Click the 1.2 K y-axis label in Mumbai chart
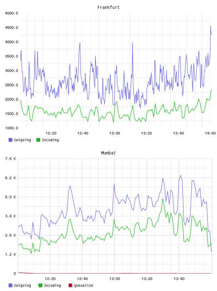Image resolution: width=217 pixels, height=291 pixels. tap(10, 254)
